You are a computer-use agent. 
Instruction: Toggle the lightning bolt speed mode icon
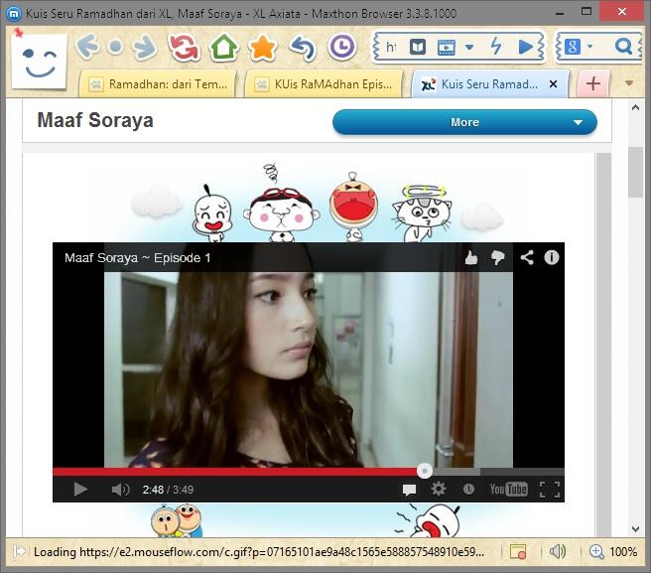[x=496, y=46]
